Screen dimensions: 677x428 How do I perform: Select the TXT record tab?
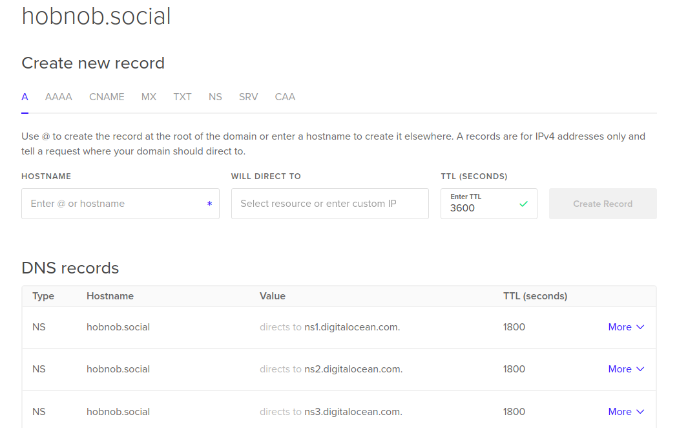(182, 97)
